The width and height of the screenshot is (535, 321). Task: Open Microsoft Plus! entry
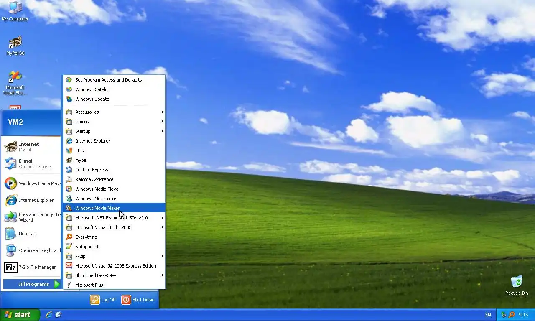[x=114, y=285]
